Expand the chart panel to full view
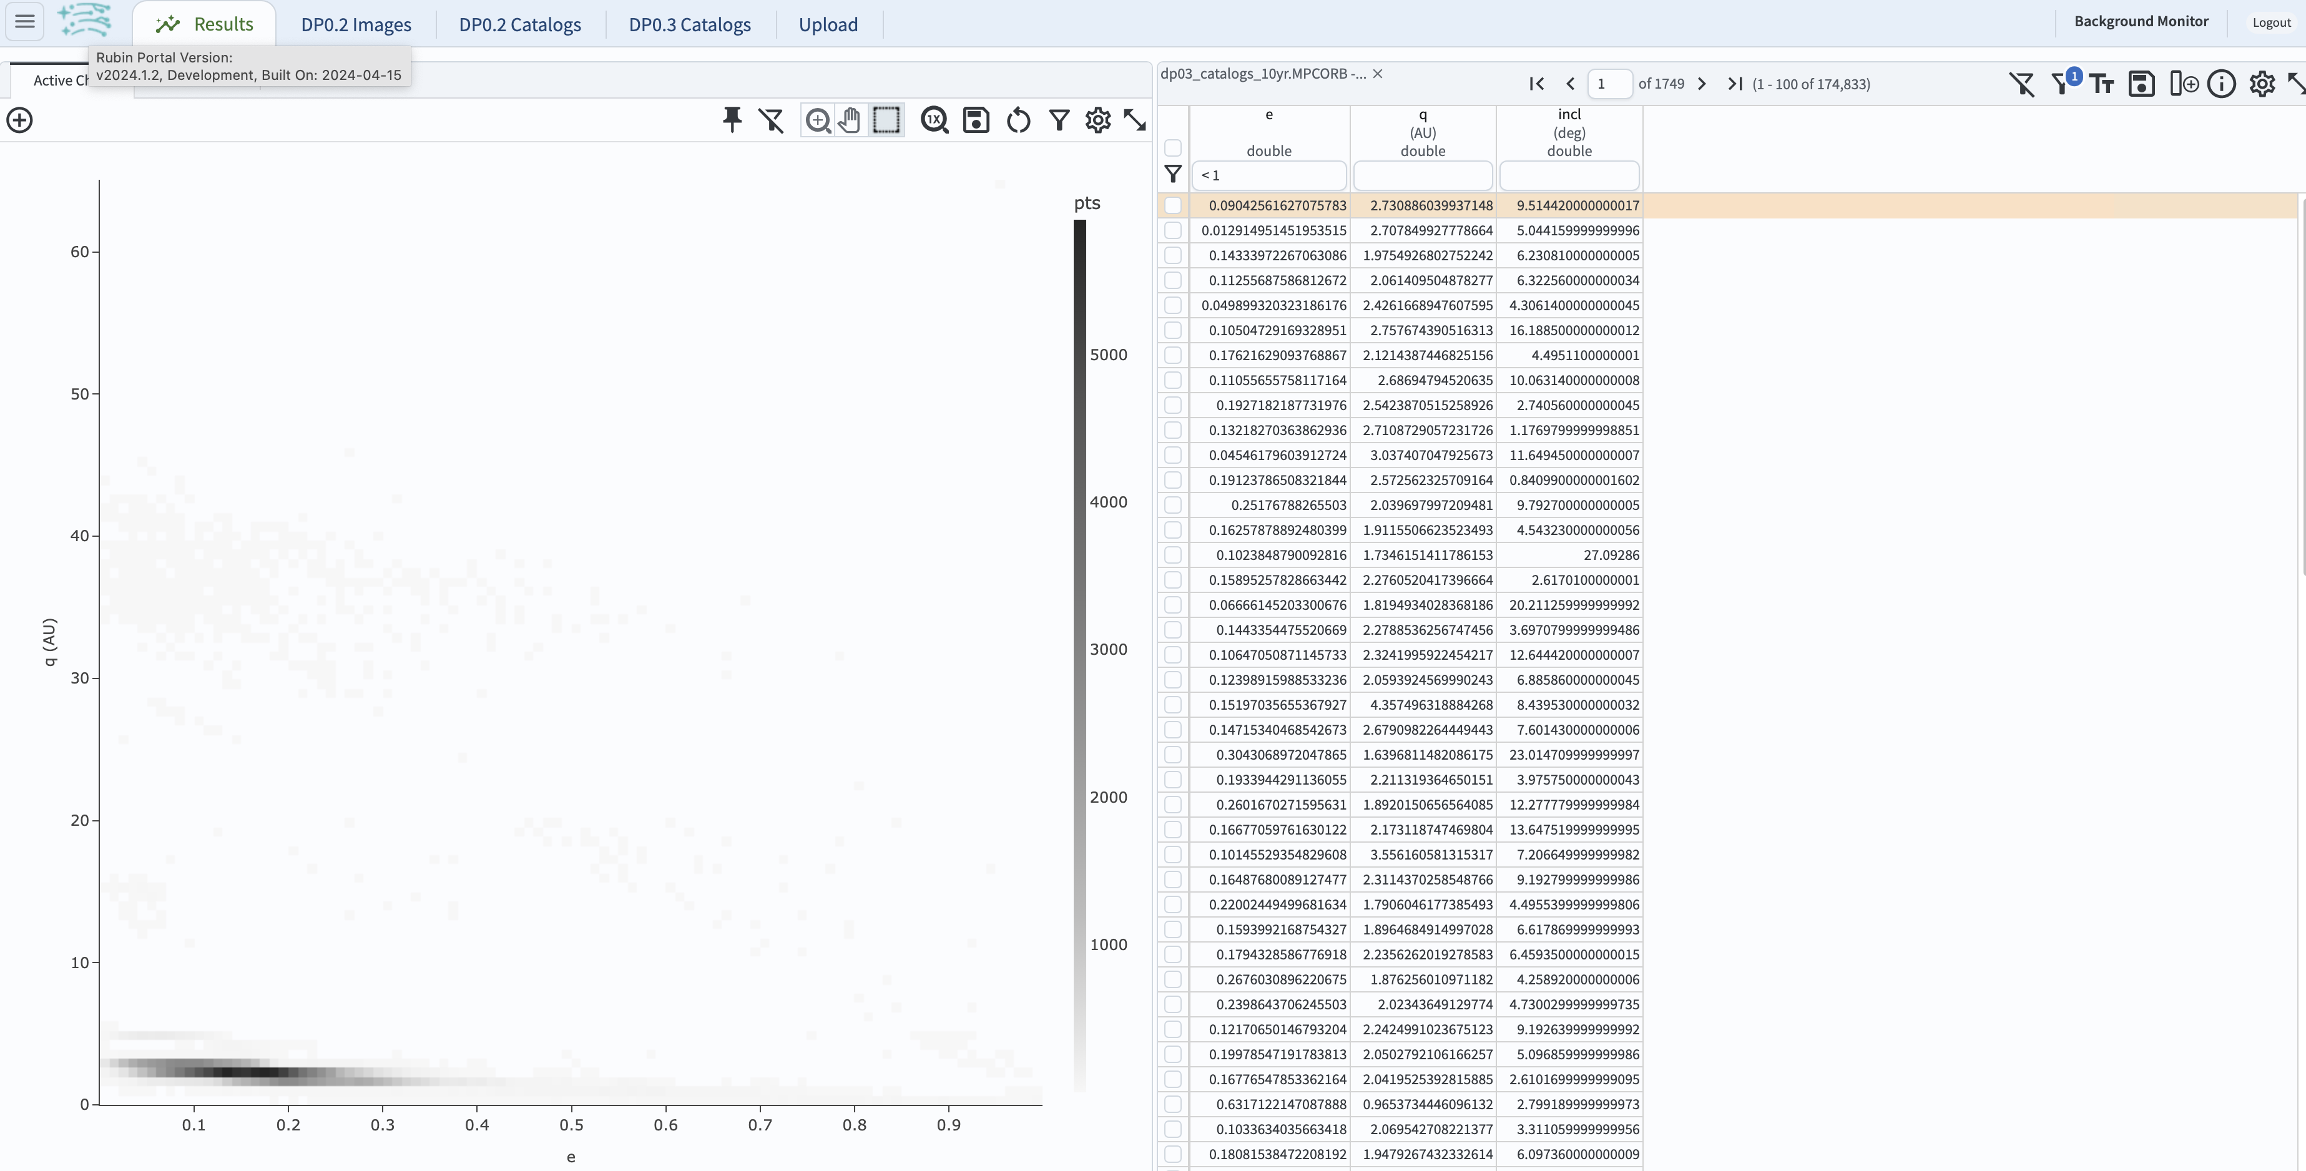 [1135, 120]
